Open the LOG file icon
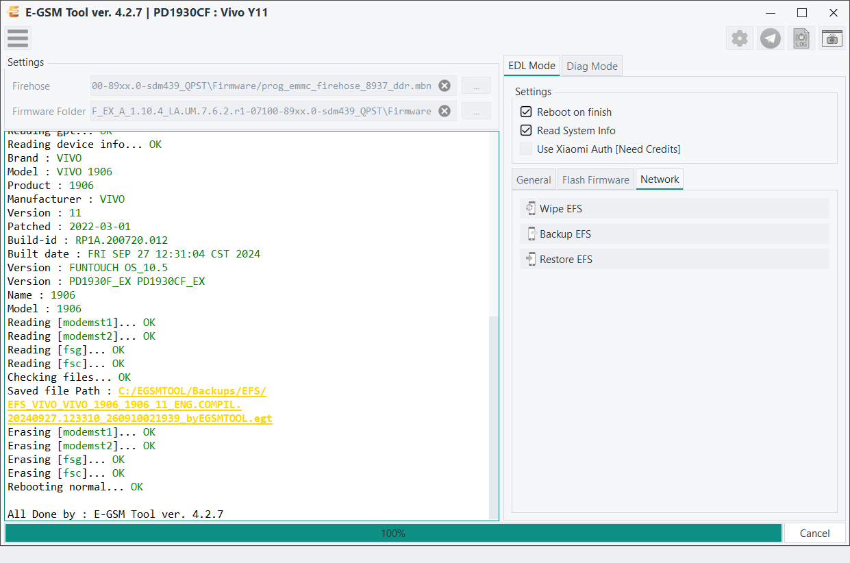Screen dimensions: 850x563 pyautogui.click(x=801, y=38)
